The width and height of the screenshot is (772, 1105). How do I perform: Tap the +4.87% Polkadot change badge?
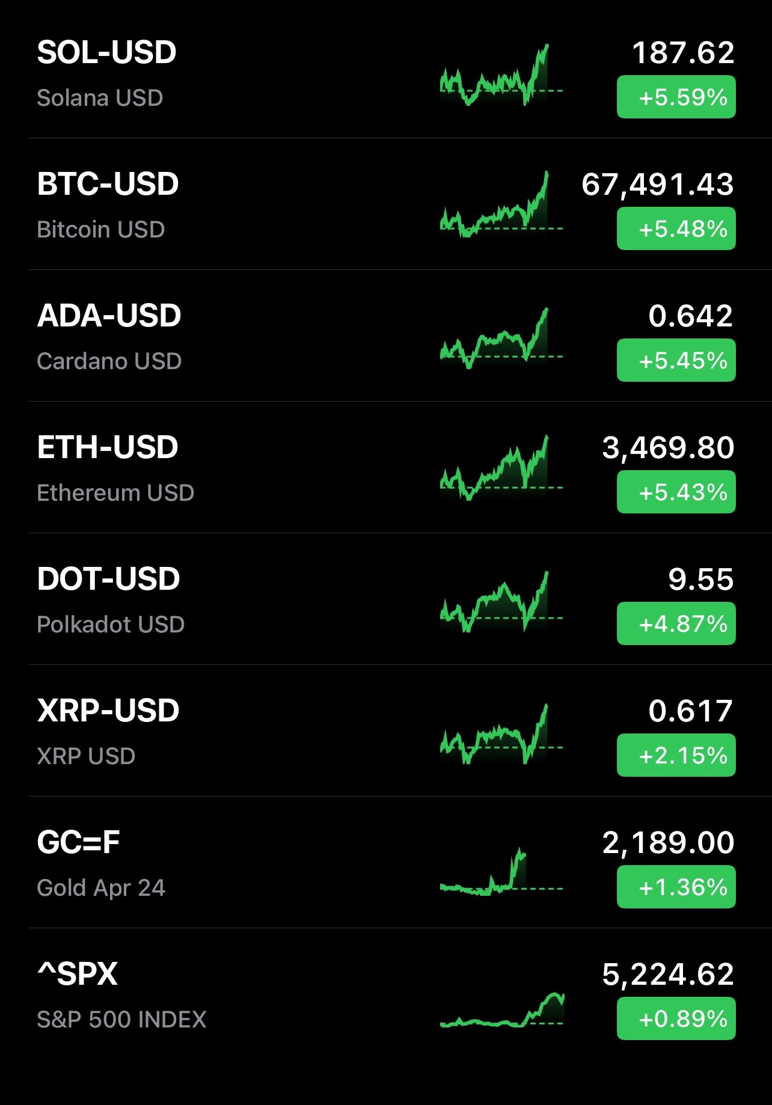click(676, 623)
